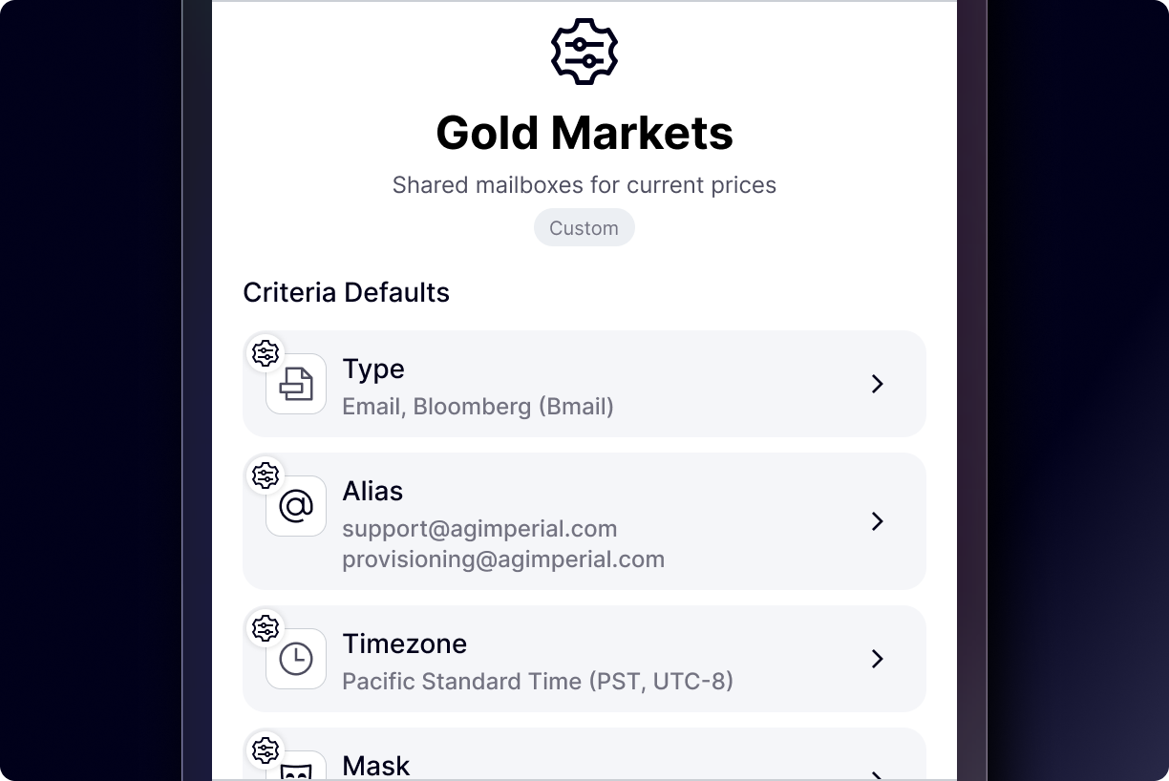The height and width of the screenshot is (781, 1169).
Task: Click the custom-settings badge on Timezone row
Action: tap(266, 628)
